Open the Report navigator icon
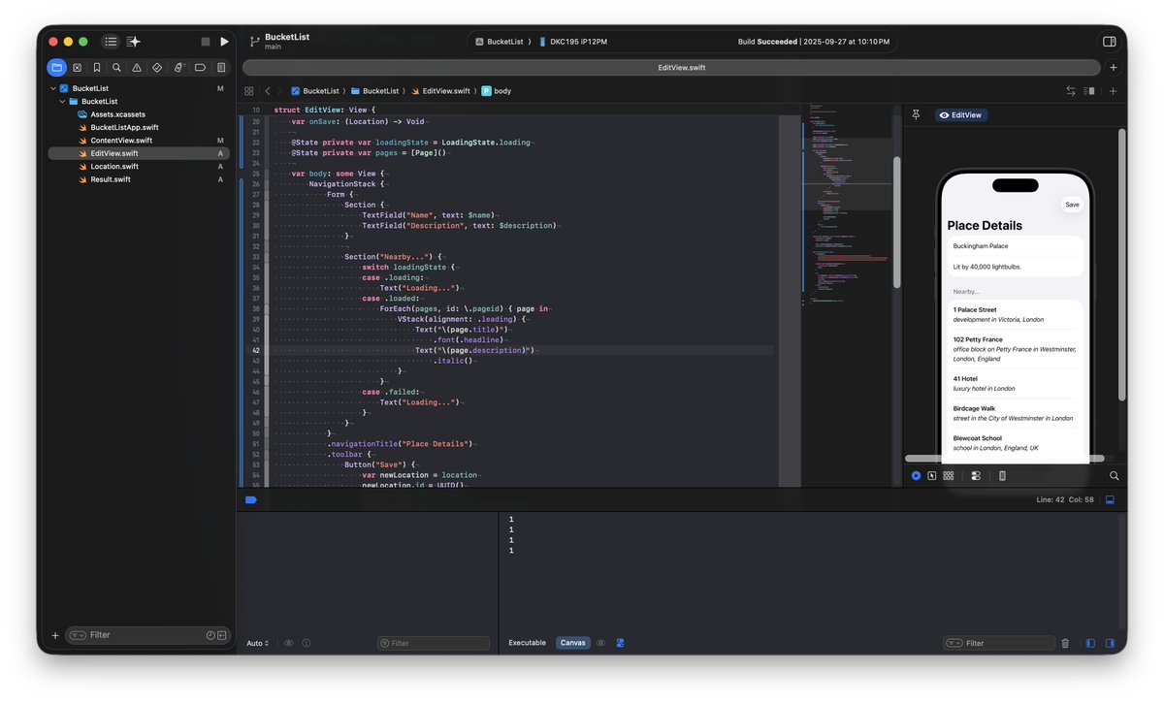The height and width of the screenshot is (703, 1164). (221, 68)
